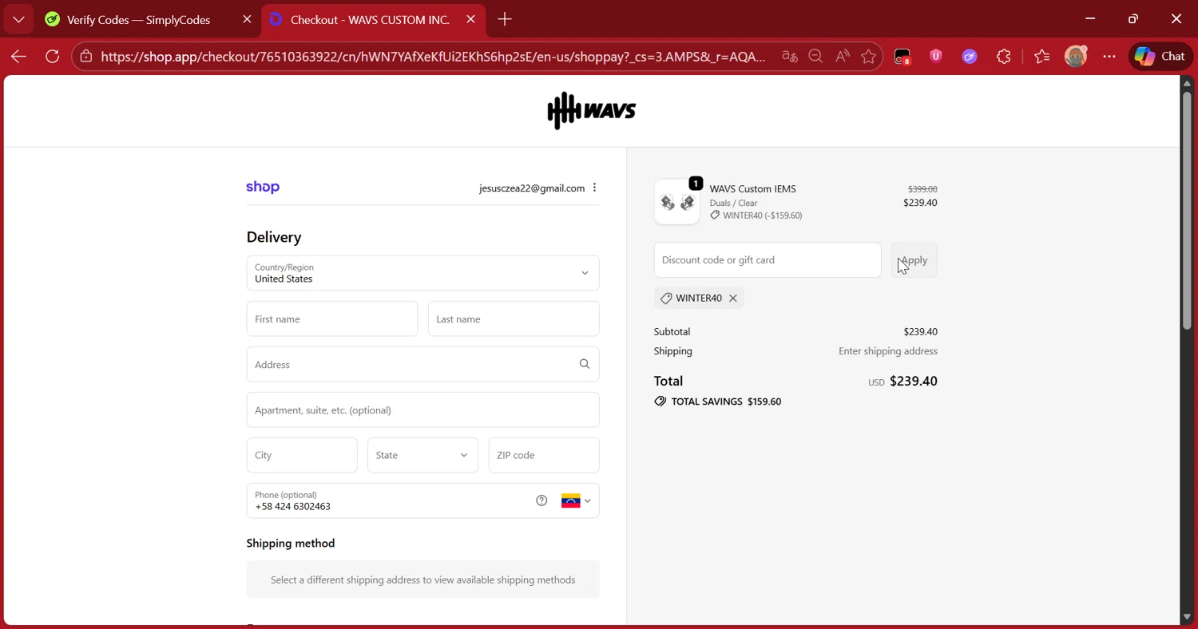1198x629 pixels.
Task: Click the address bar URL
Action: [x=433, y=57]
